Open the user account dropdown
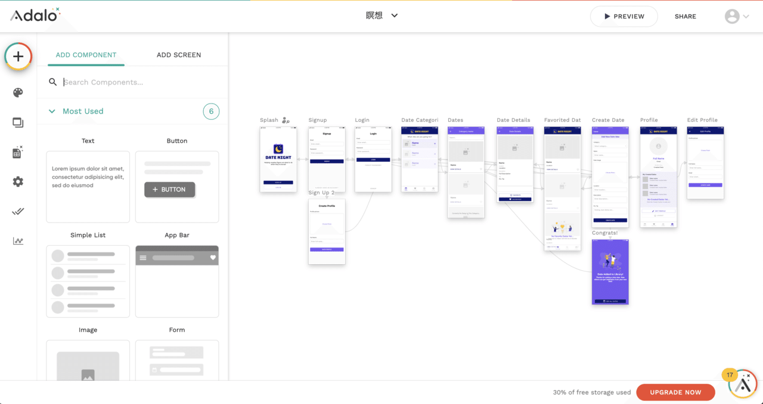The width and height of the screenshot is (763, 404). coord(737,17)
